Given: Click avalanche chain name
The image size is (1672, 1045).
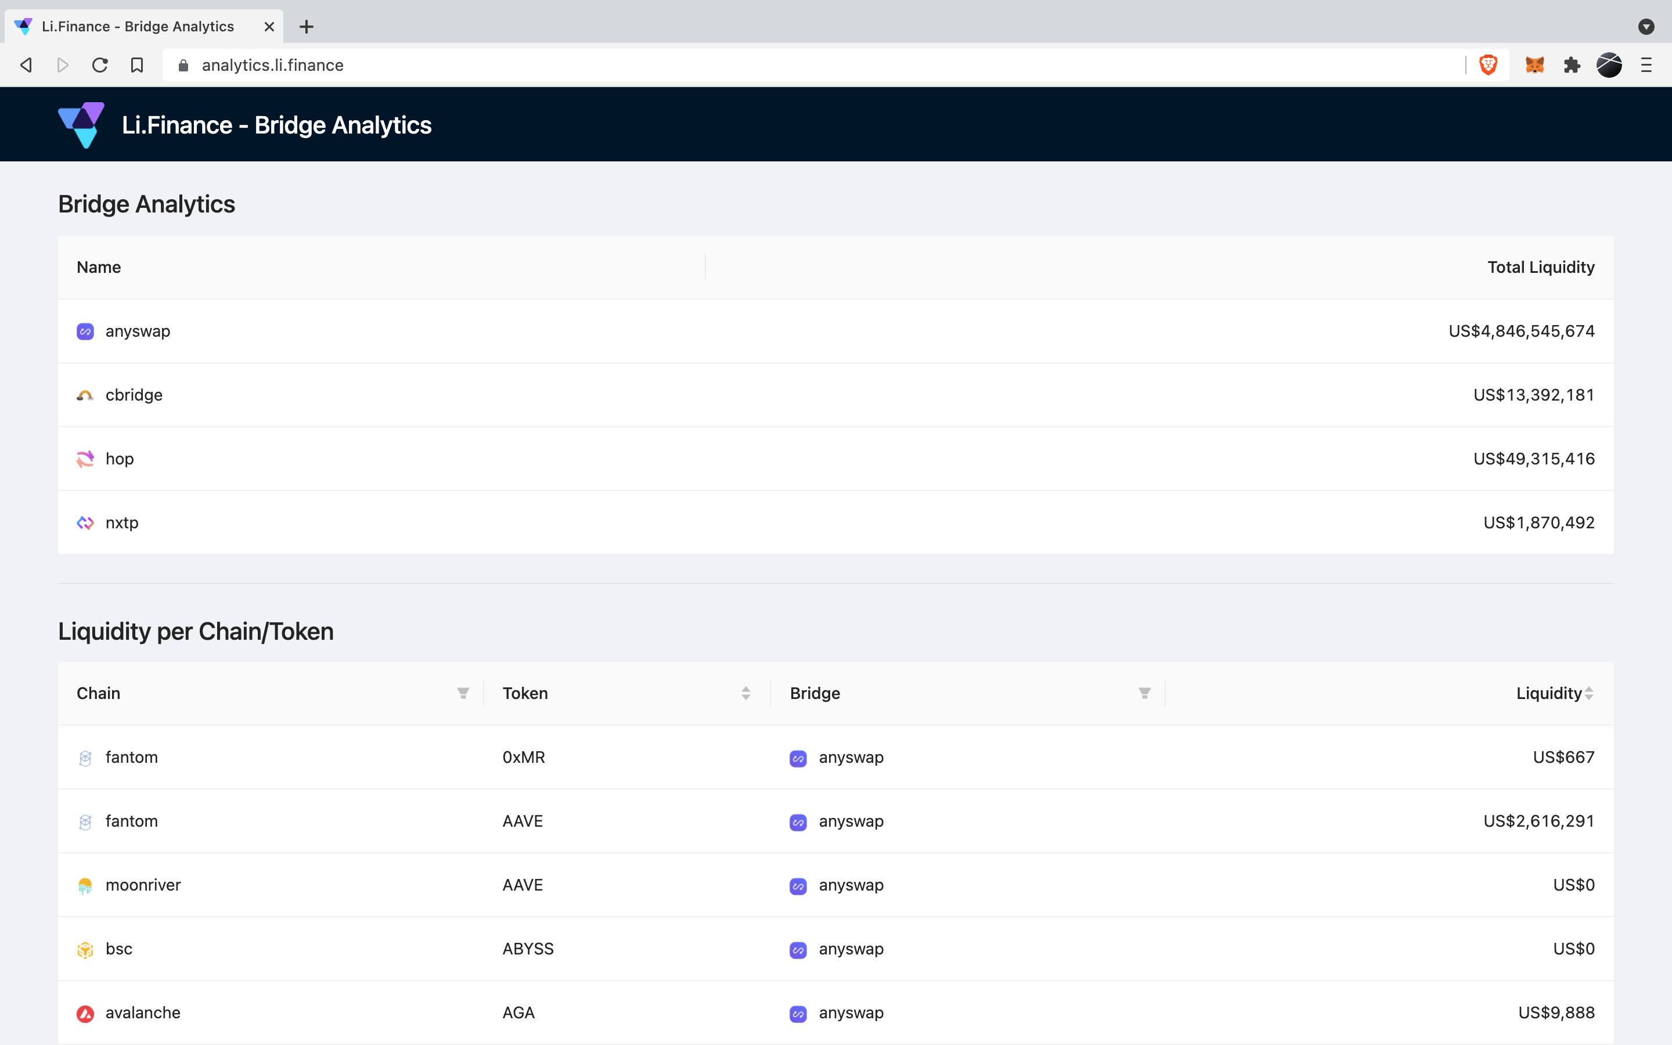Looking at the screenshot, I should coord(143,1012).
